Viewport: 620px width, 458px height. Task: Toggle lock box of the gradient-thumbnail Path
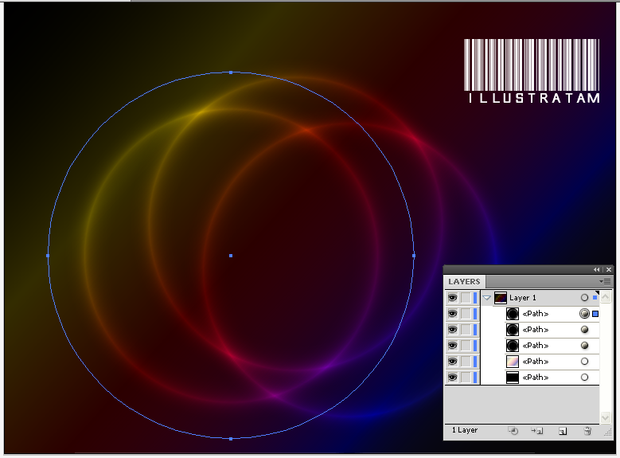(466, 362)
